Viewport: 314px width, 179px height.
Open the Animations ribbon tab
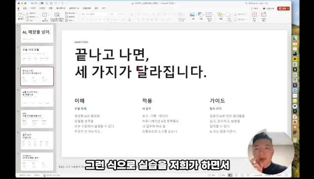(x=61, y=8)
